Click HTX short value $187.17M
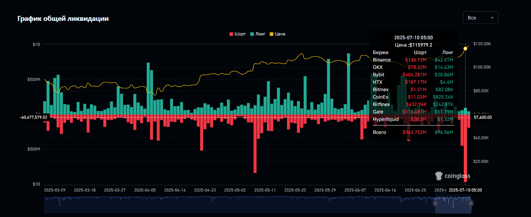Image resolution: width=531 pixels, height=217 pixels. click(416, 82)
